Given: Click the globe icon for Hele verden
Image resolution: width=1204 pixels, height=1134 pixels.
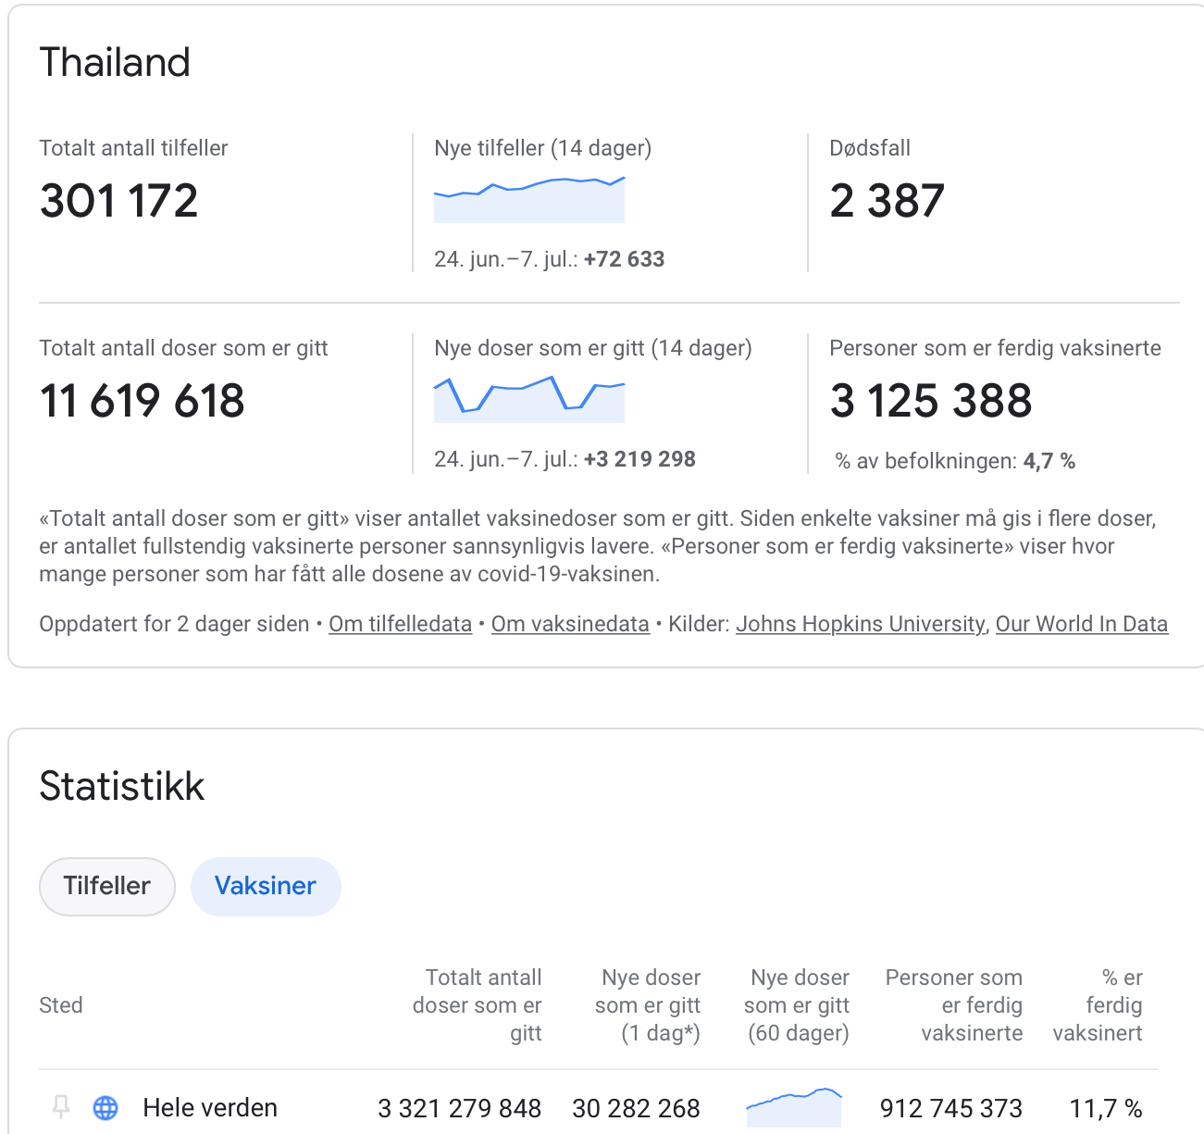Looking at the screenshot, I should tap(106, 1107).
